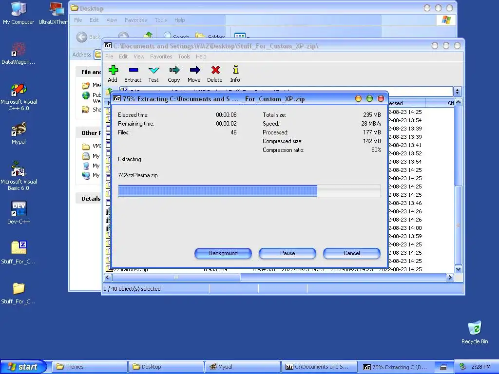Image resolution: width=499 pixels, height=374 pixels.
Task: Open My Computer desktop icon
Action: click(19, 13)
